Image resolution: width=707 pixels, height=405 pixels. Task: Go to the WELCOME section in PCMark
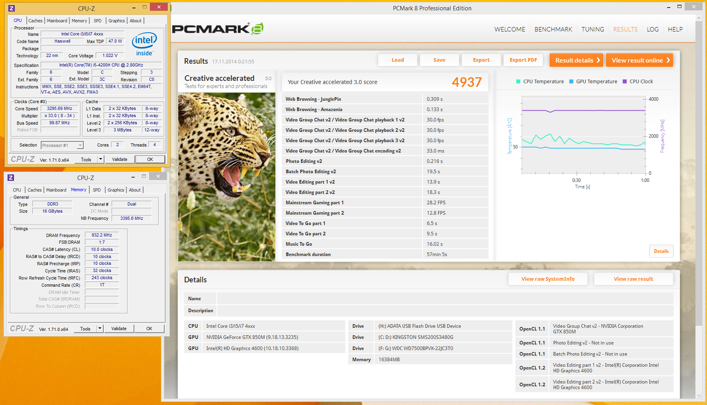coord(510,29)
